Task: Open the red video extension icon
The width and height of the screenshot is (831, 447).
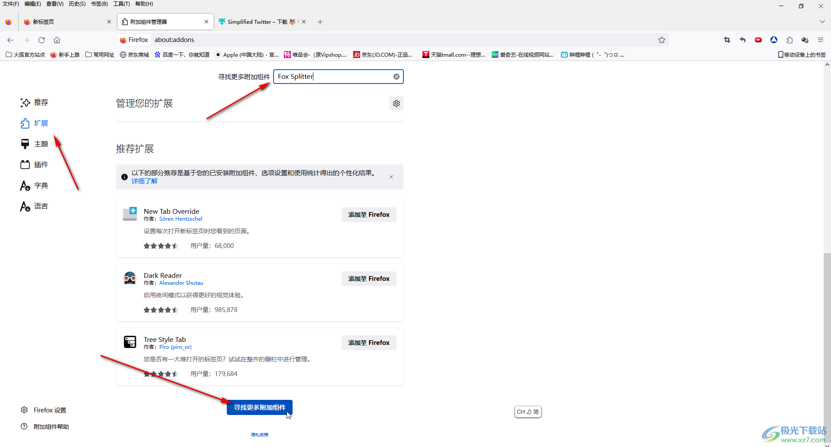Action: click(x=758, y=40)
